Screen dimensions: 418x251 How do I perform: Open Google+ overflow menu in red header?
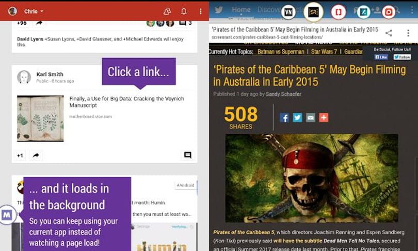[x=200, y=11]
